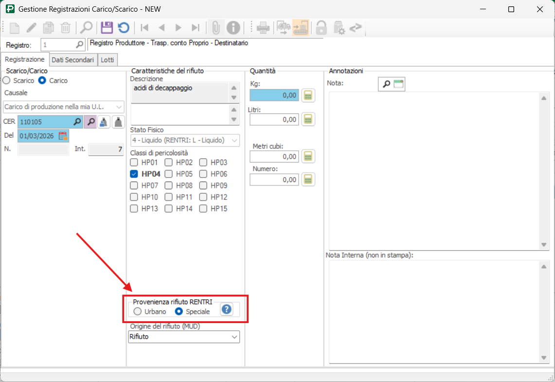This screenshot has height=382, width=555.
Task: Click the info circle toolbar icon
Action: [233, 28]
